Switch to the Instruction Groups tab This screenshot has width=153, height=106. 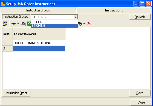(x=38, y=10)
